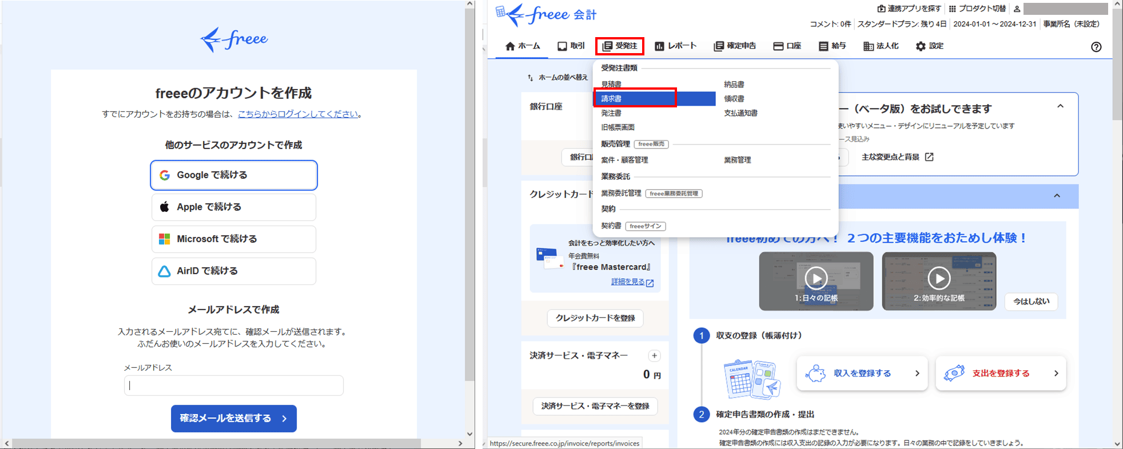Open the 口座 menu
1123x449 pixels.
(x=787, y=46)
